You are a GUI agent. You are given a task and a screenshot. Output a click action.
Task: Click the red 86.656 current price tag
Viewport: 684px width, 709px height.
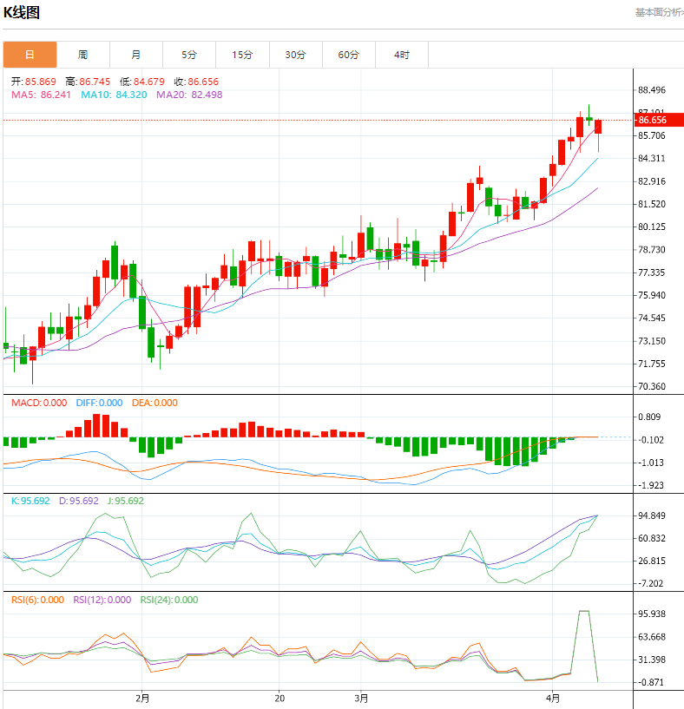[x=652, y=120]
